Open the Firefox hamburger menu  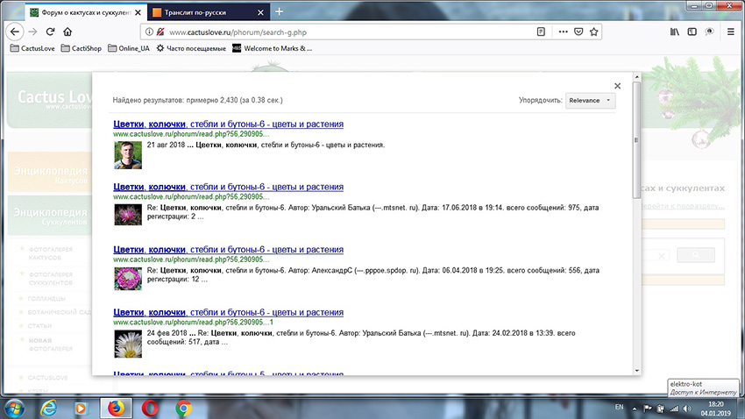[x=730, y=32]
